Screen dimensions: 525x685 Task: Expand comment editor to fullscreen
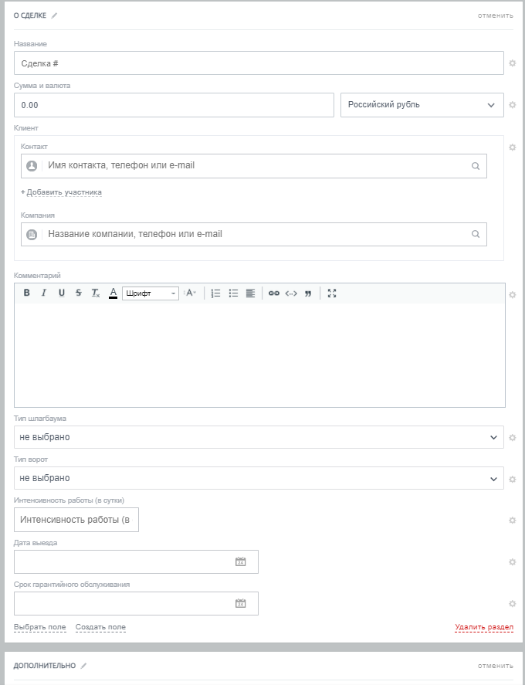click(332, 293)
